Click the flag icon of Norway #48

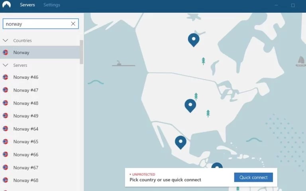(x=6, y=103)
